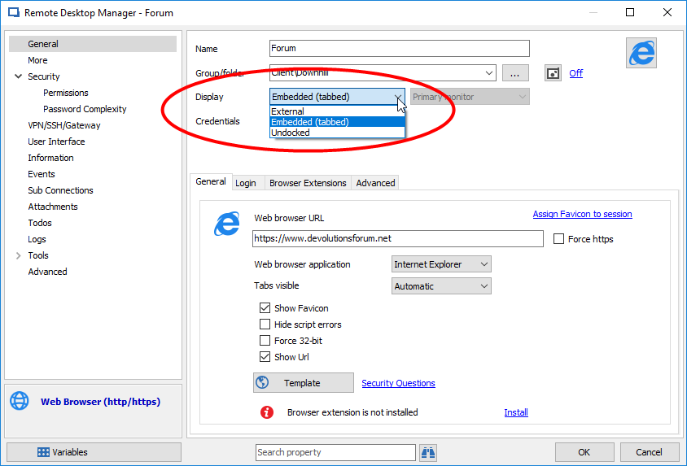Click the Search property field
Viewport: 687px width, 466px height.
335,452
